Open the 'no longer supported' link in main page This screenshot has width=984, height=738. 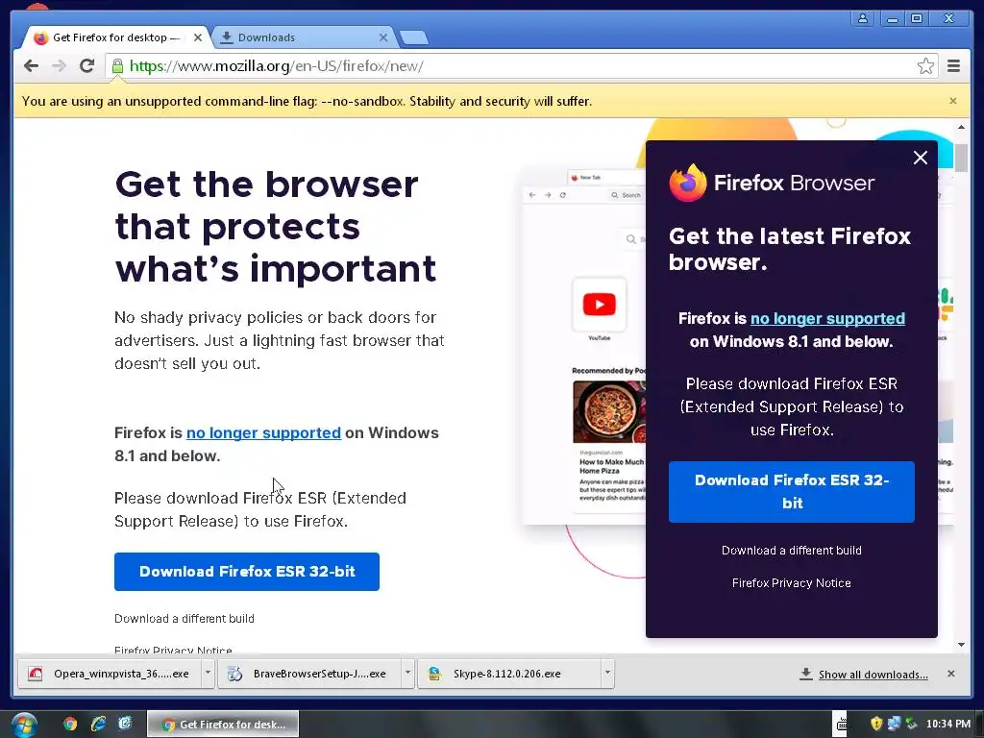pos(263,433)
